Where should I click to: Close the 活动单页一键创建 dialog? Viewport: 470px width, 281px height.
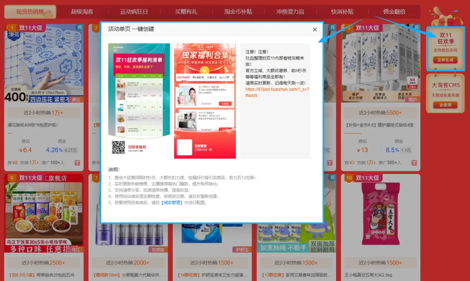click(x=315, y=30)
